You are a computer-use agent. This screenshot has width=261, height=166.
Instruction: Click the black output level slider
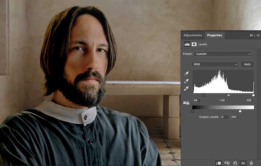pos(193,111)
